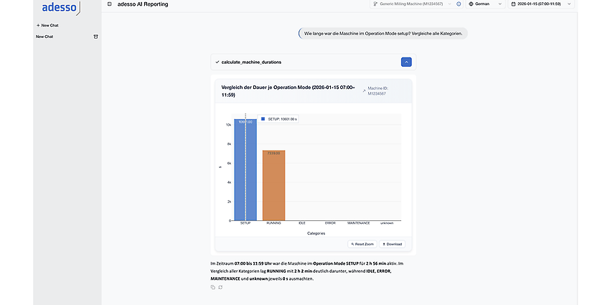The height and width of the screenshot is (305, 610).
Task: Open Machine ID M1234567 link icon
Action: coord(364,91)
